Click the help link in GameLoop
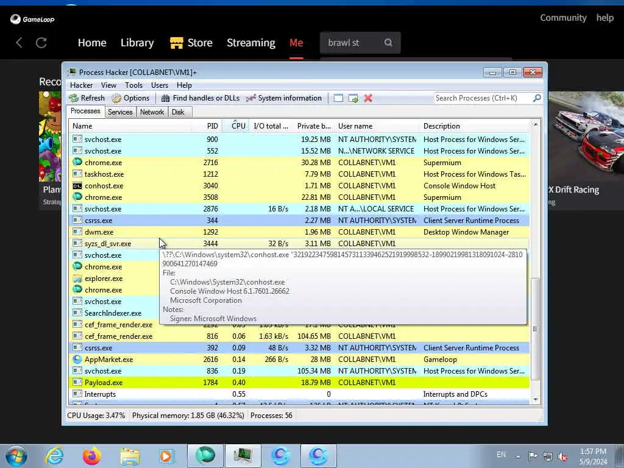This screenshot has height=468, width=624. pyautogui.click(x=605, y=18)
